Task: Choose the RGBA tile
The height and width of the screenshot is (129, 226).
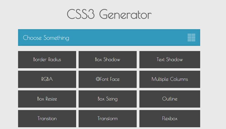Action: 47,79
